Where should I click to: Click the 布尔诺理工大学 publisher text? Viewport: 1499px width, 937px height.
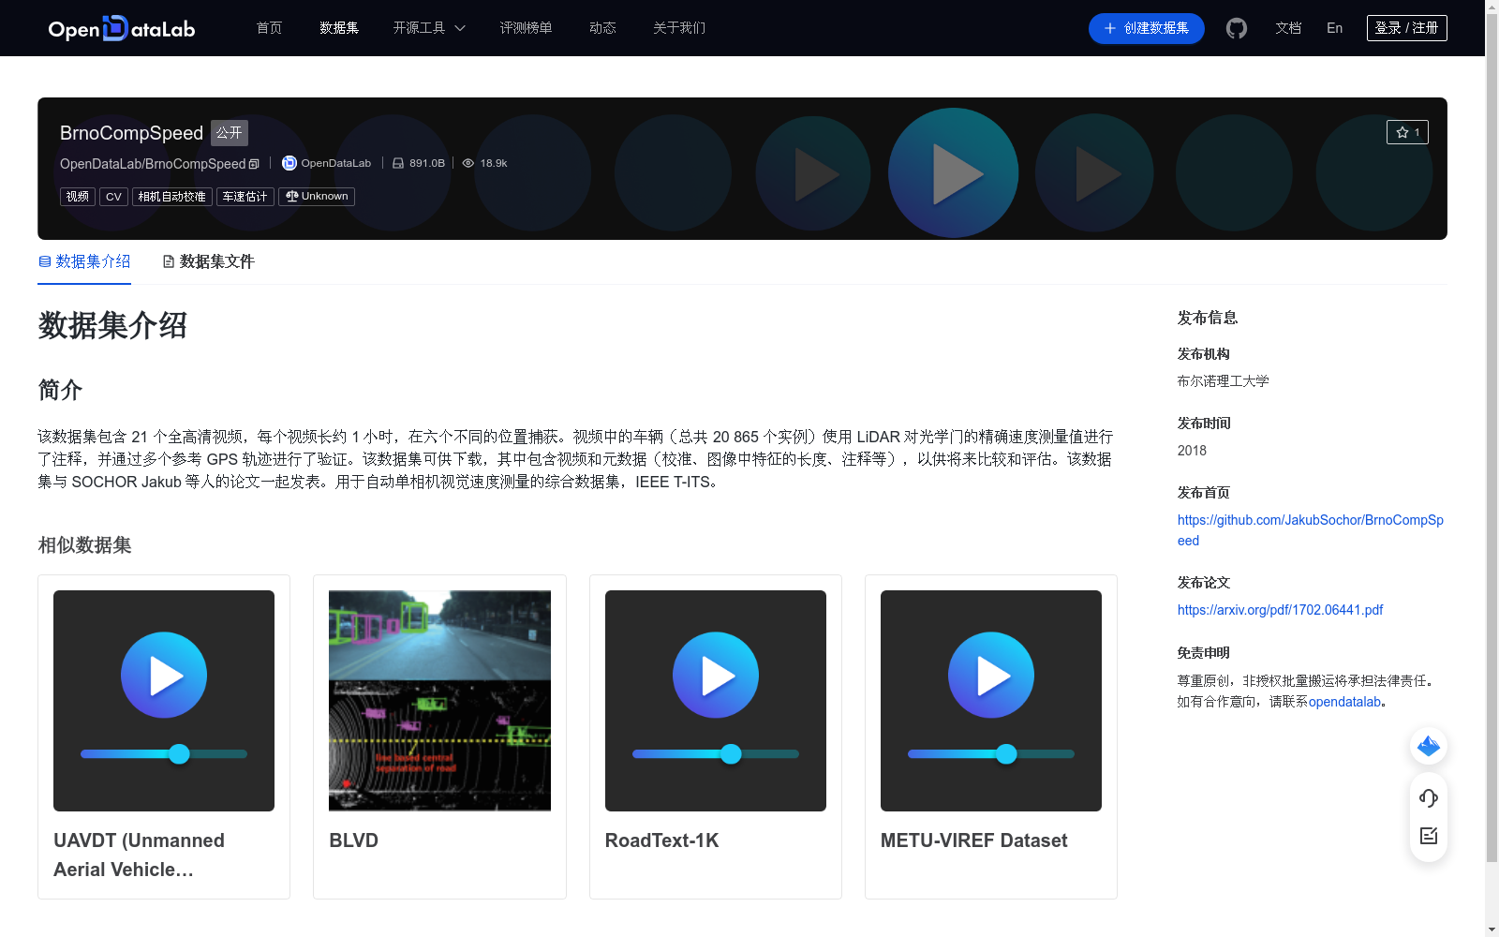pos(1223,381)
